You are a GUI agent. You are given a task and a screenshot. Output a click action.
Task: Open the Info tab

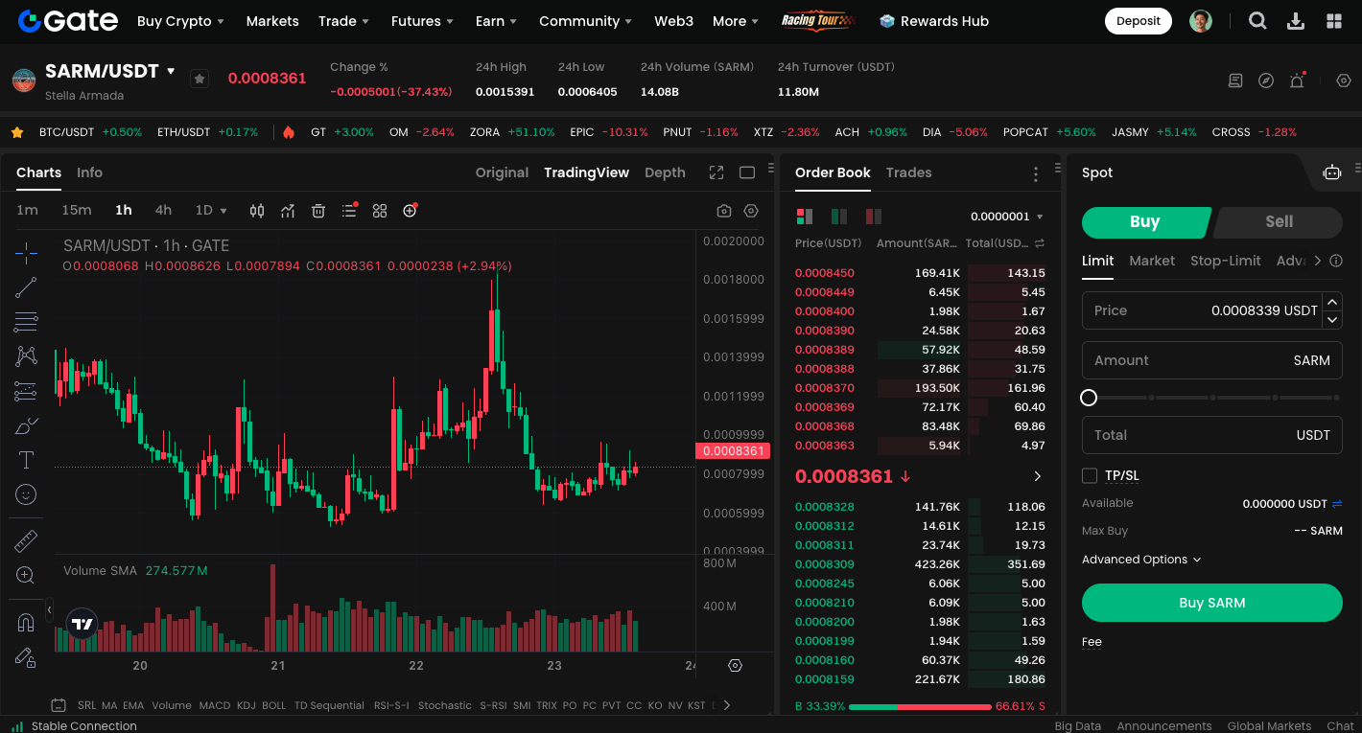(89, 172)
